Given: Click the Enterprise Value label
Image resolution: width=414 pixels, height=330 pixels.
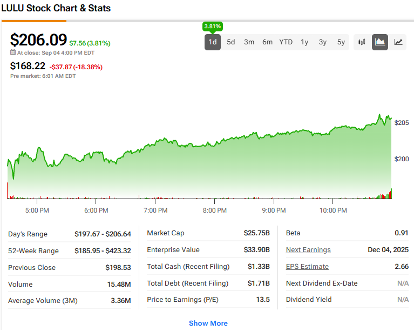Looking at the screenshot, I should point(173,250).
